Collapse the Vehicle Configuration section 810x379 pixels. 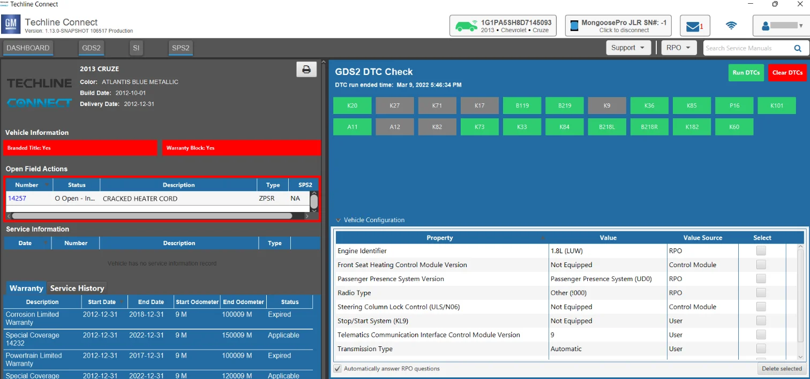pyautogui.click(x=338, y=220)
